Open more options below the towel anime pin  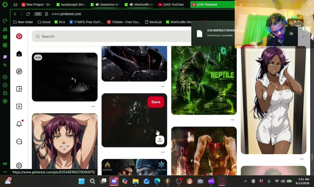pos(302,159)
